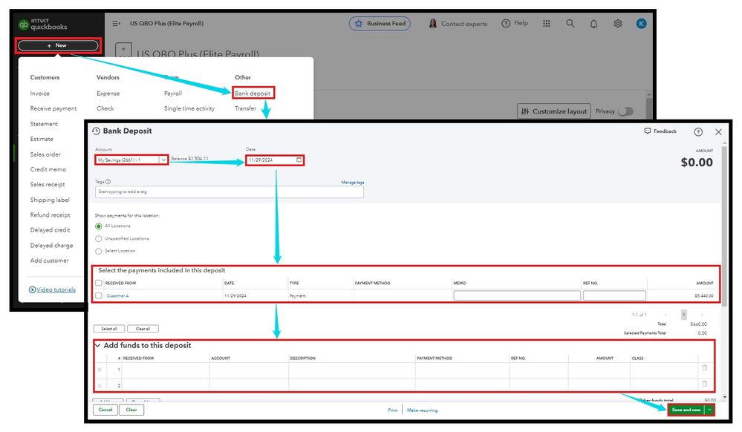Click the + New button
Viewport: 742px width, 432px height.
coord(58,45)
